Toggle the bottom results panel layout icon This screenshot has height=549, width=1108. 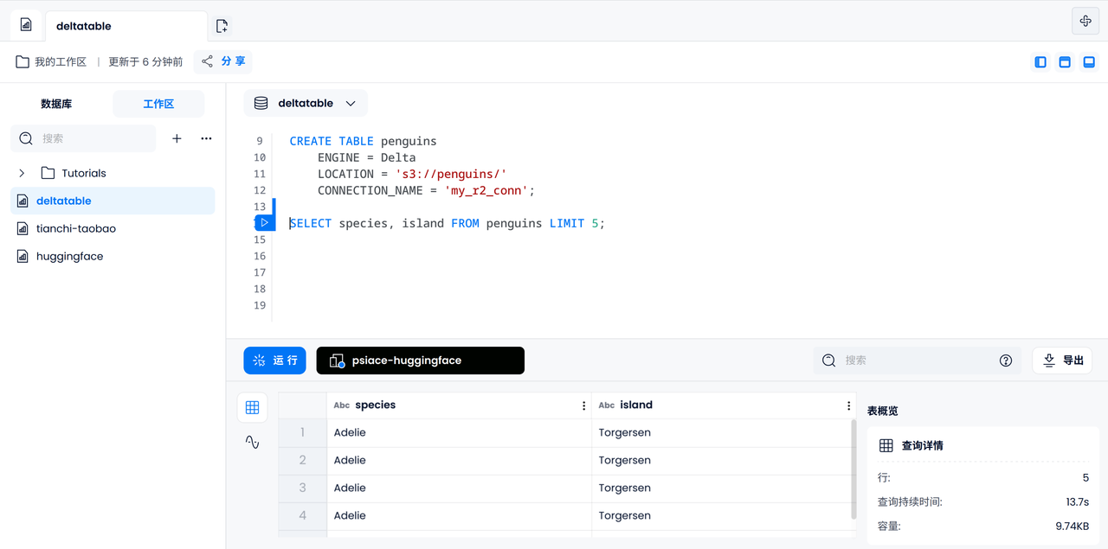coord(1089,62)
